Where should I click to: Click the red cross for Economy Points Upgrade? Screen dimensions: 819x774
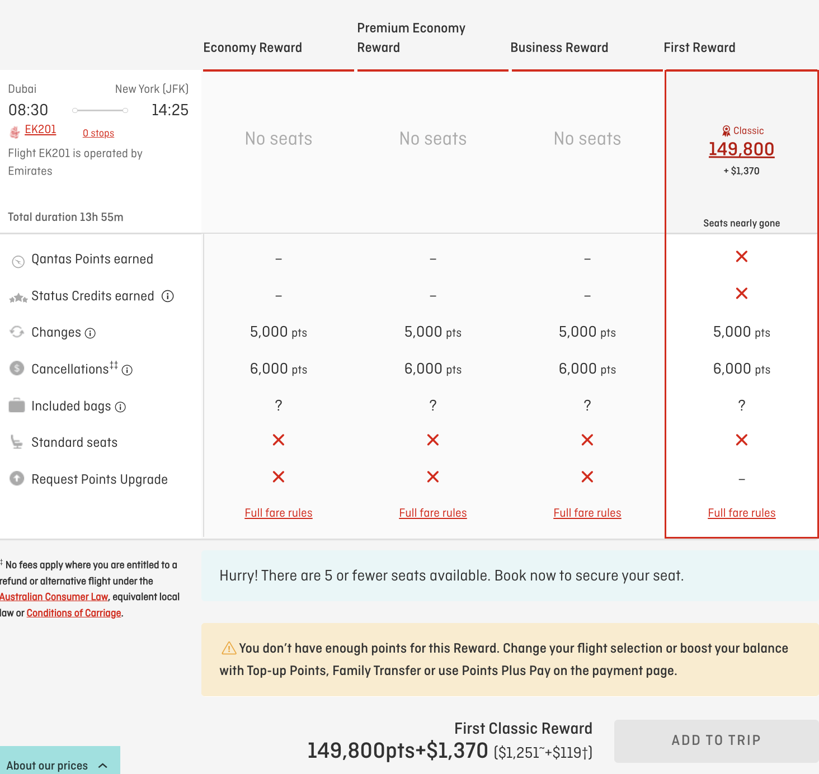coord(279,477)
